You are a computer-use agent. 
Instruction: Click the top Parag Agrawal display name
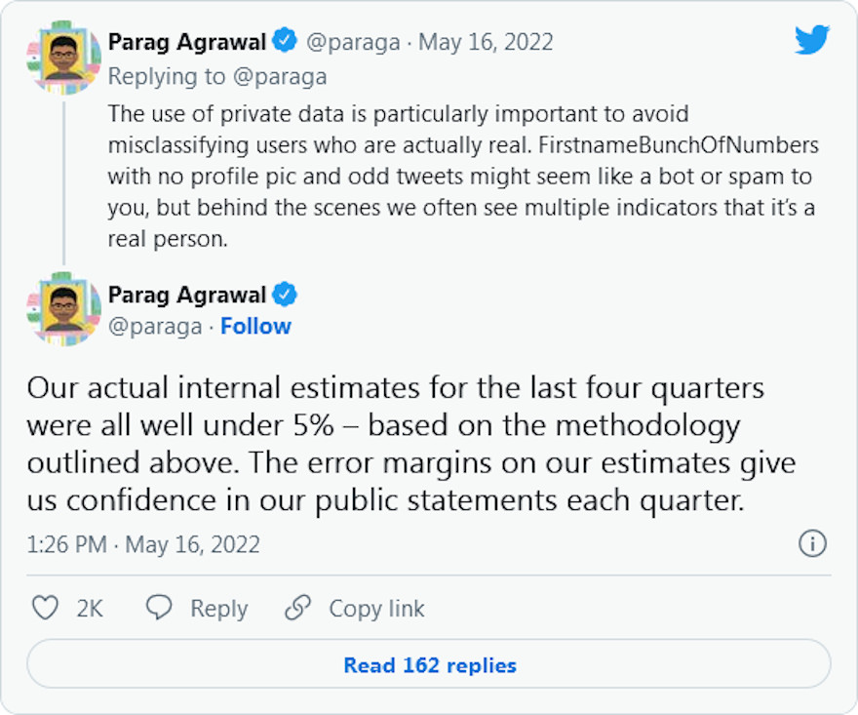click(187, 42)
